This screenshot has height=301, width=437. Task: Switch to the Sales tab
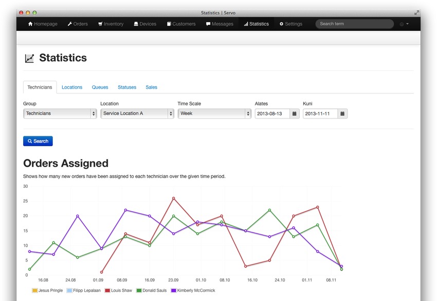(x=151, y=87)
